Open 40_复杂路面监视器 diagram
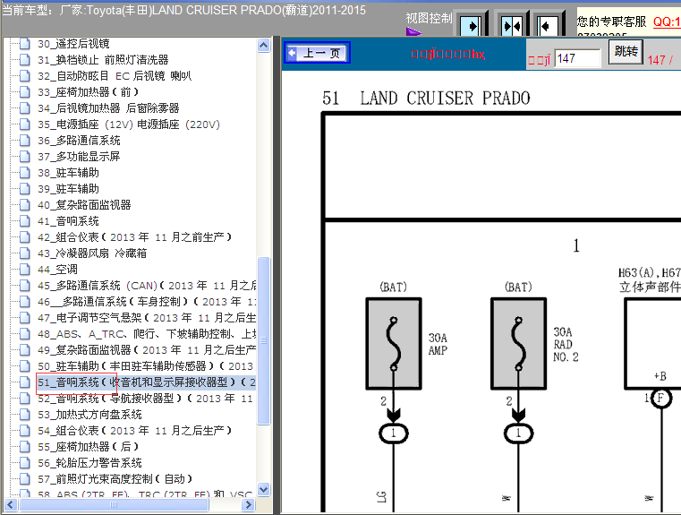Screen dimensions: 681x515 tap(84, 205)
